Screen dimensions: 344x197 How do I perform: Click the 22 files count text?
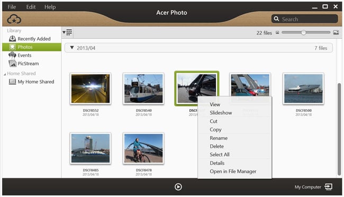tap(264, 33)
